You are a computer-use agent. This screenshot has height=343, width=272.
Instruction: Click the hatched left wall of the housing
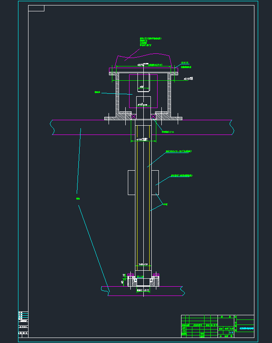[117, 95]
